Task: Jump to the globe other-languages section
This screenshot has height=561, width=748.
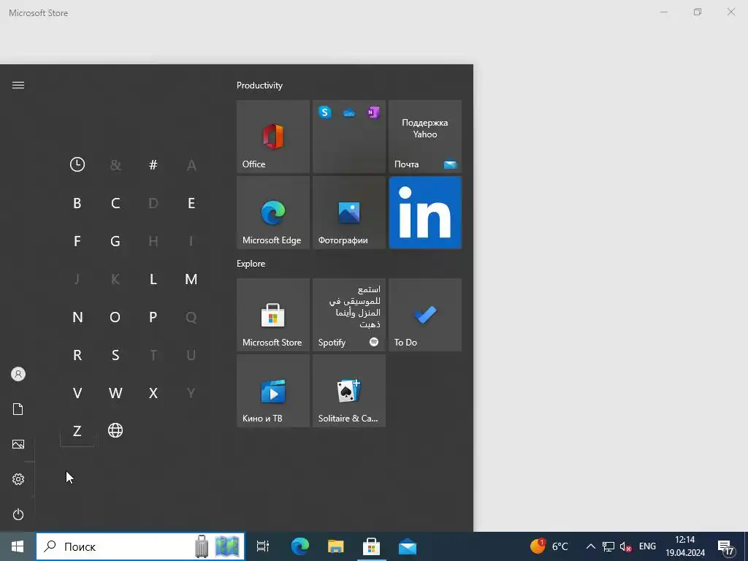Action: 115,430
